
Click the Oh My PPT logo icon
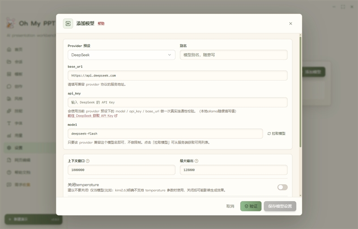pyautogui.click(x=10, y=23)
